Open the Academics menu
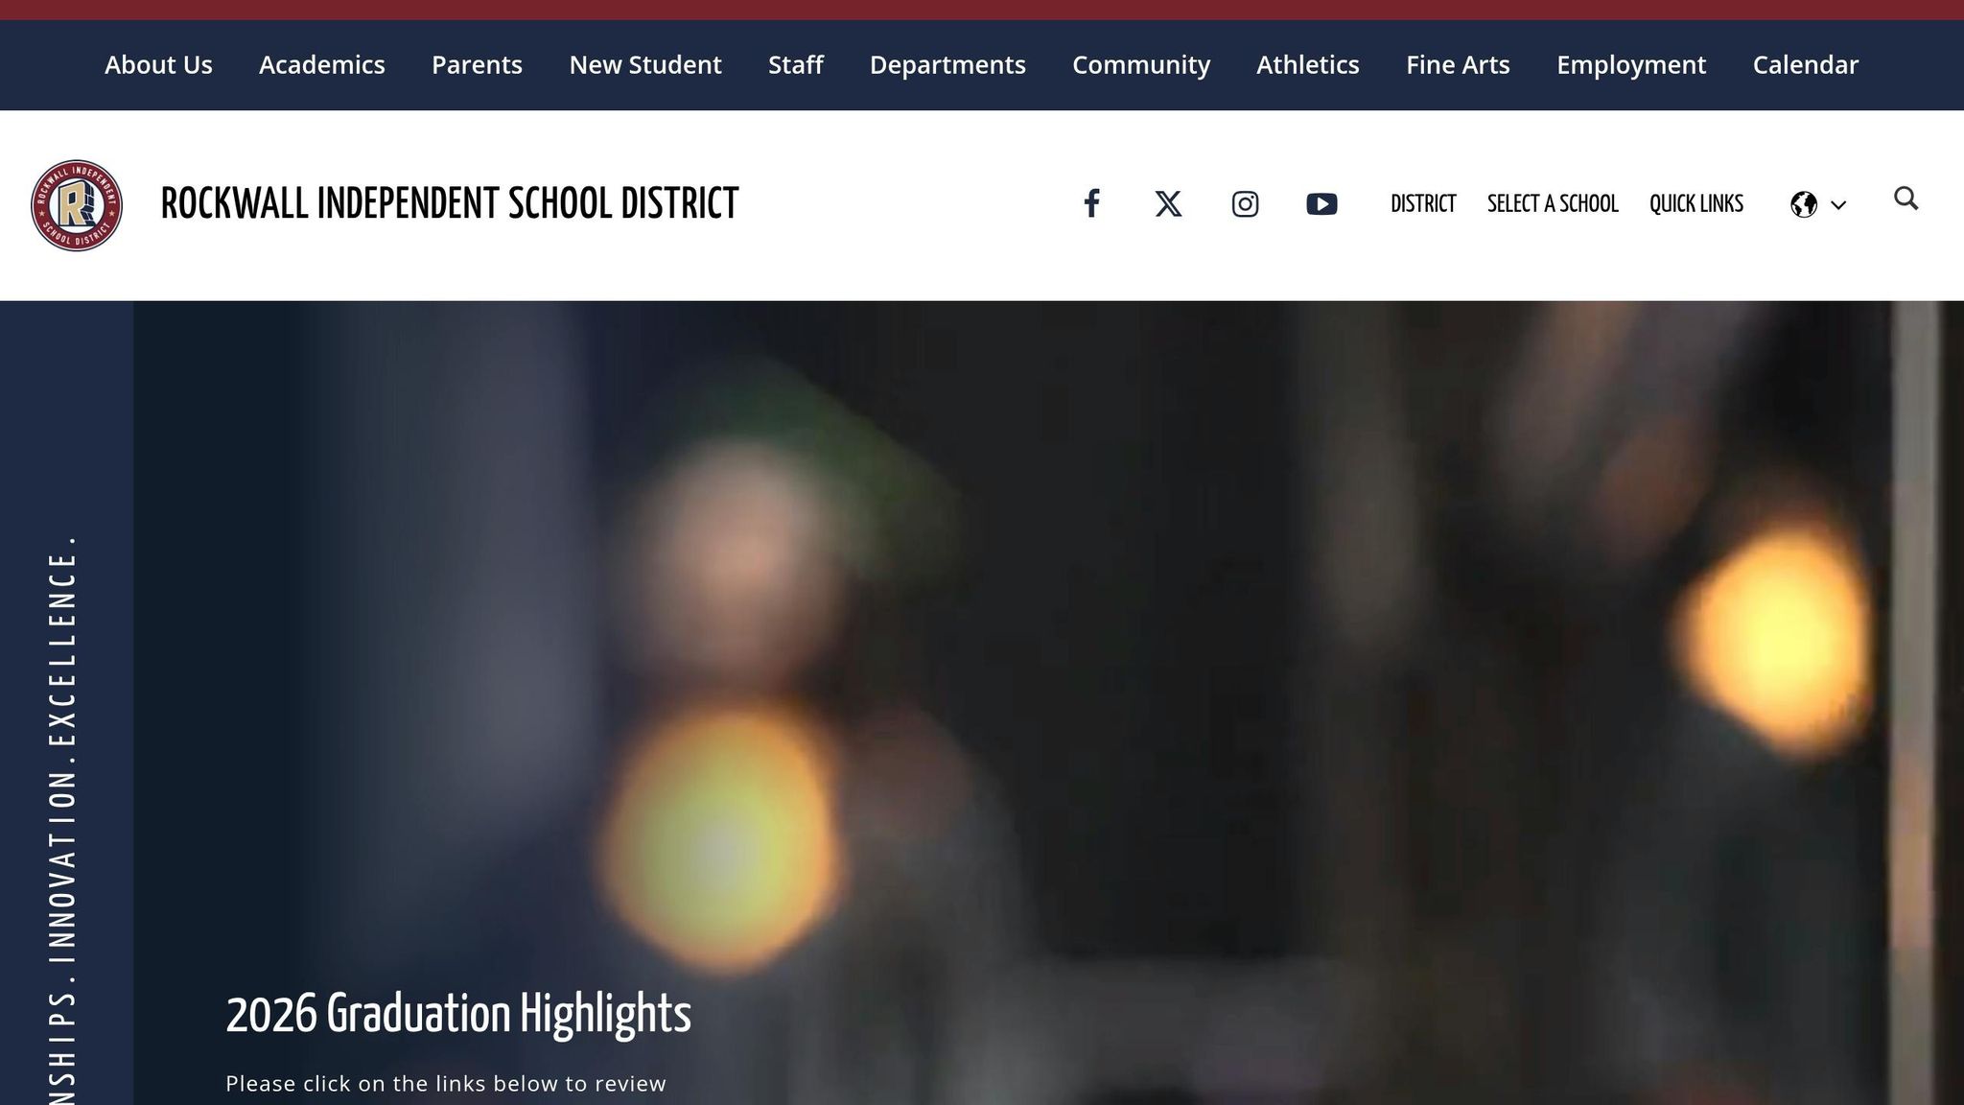 click(x=322, y=65)
